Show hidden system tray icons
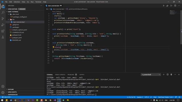The height and width of the screenshot is (102, 182). click(151, 100)
